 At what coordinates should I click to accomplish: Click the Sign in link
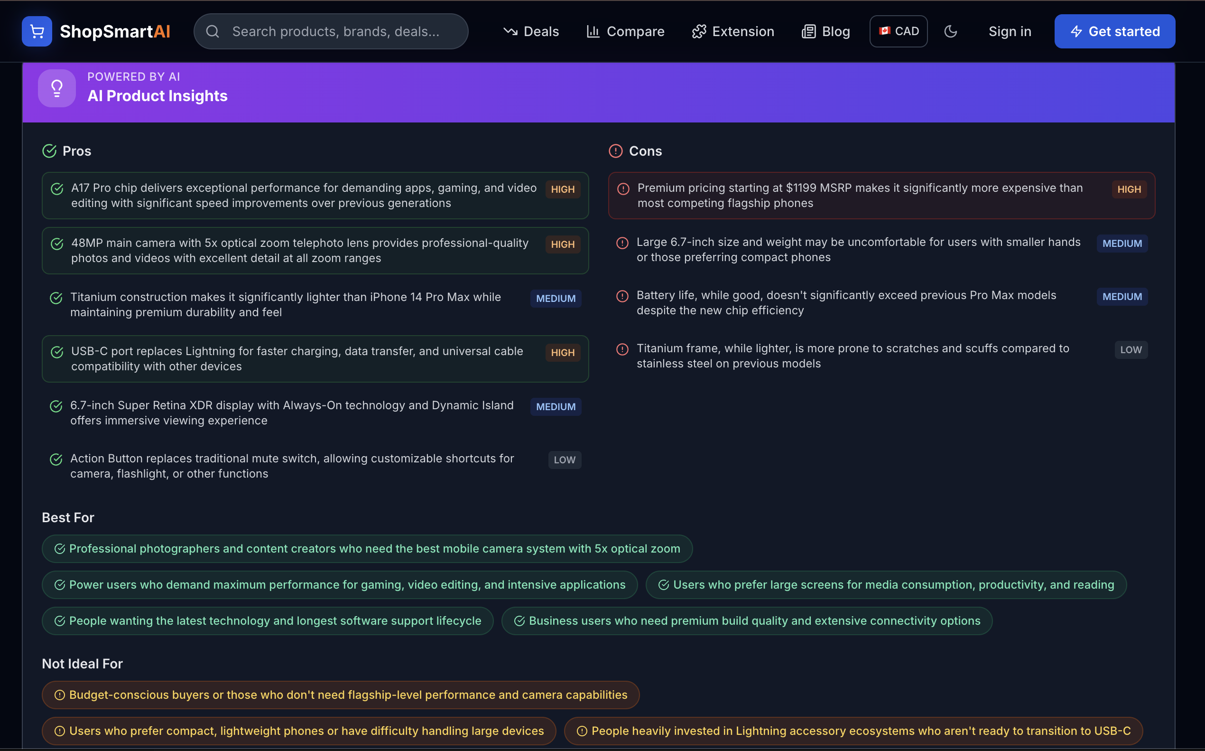click(x=1010, y=31)
